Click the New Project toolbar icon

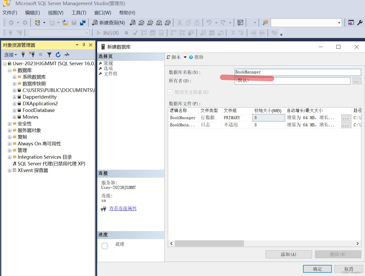(x=37, y=23)
